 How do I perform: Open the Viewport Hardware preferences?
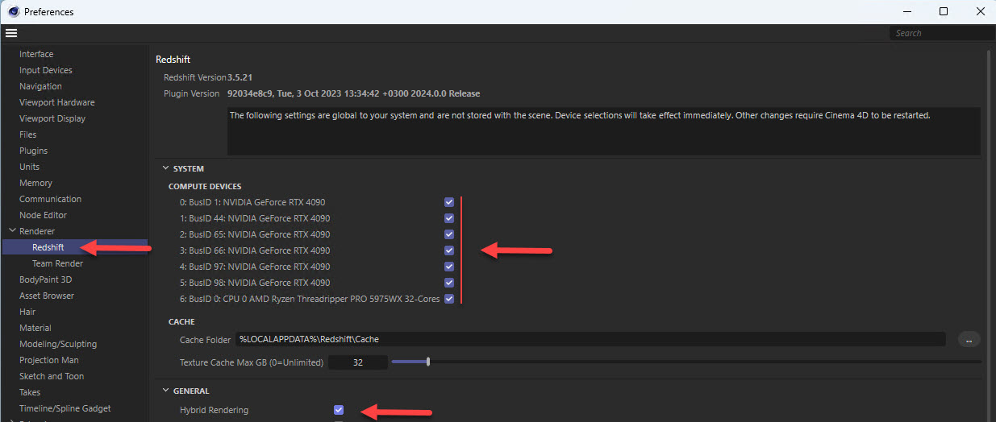[56, 102]
